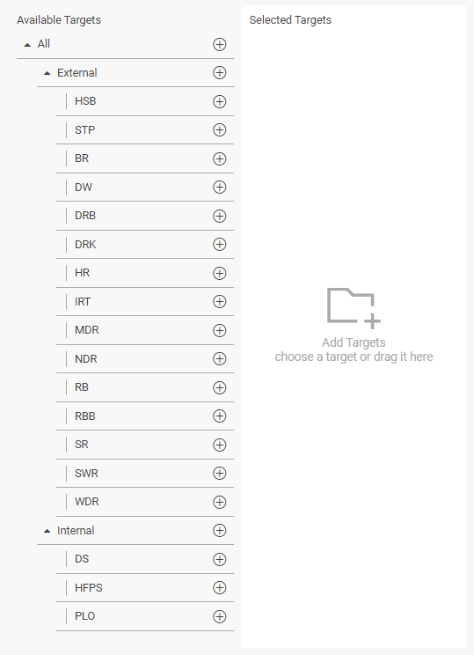Select the DS target row
Screen dimensions: 474x655
tap(145, 559)
